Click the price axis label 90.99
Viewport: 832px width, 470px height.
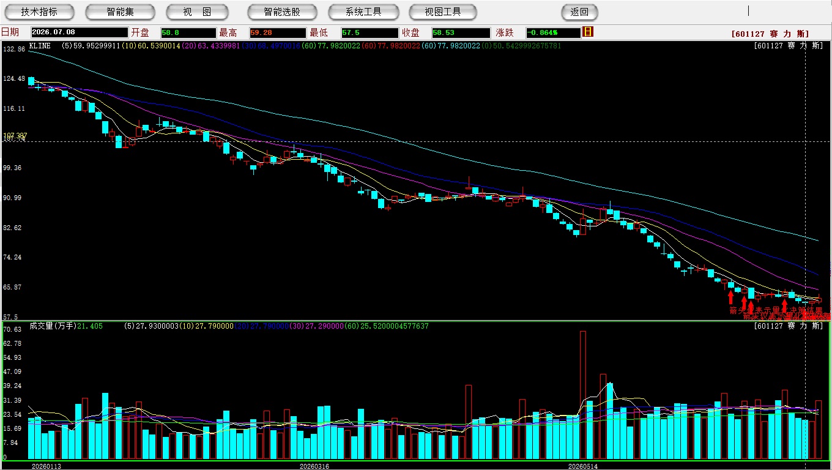click(13, 198)
